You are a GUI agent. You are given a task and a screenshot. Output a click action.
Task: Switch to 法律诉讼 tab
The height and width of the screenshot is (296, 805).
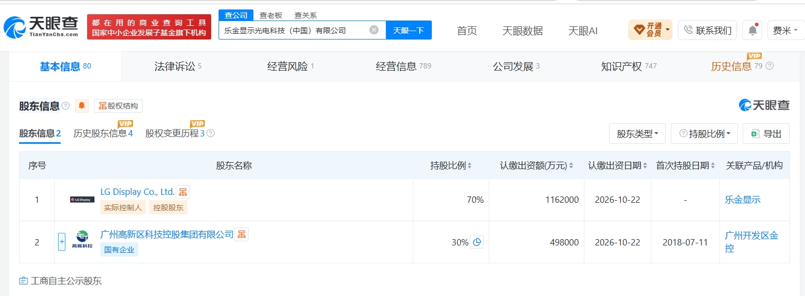[178, 66]
